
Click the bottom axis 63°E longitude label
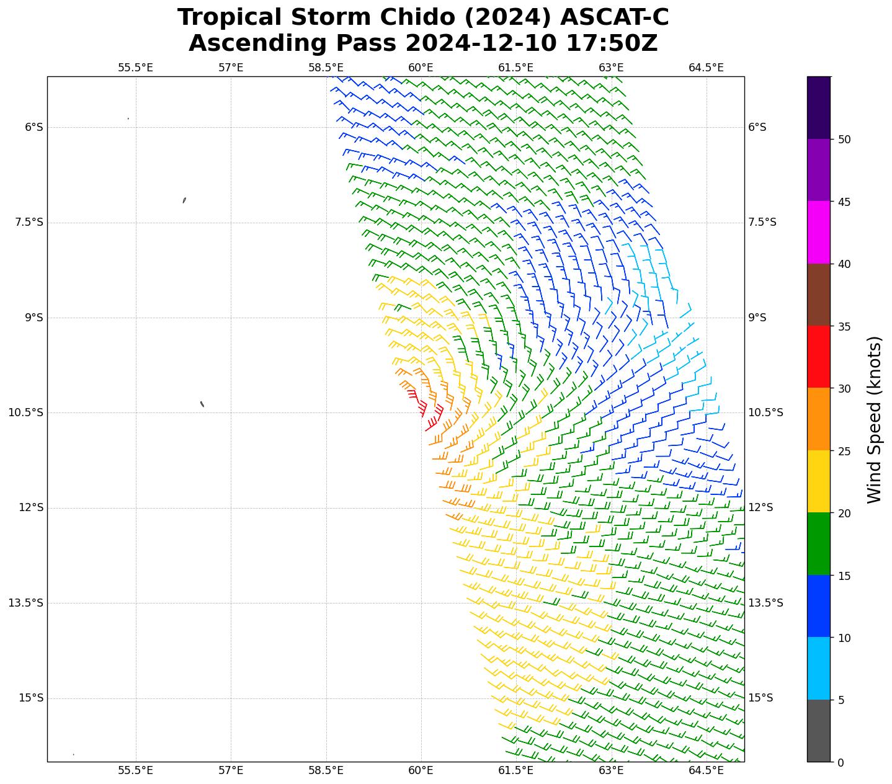[x=611, y=770]
